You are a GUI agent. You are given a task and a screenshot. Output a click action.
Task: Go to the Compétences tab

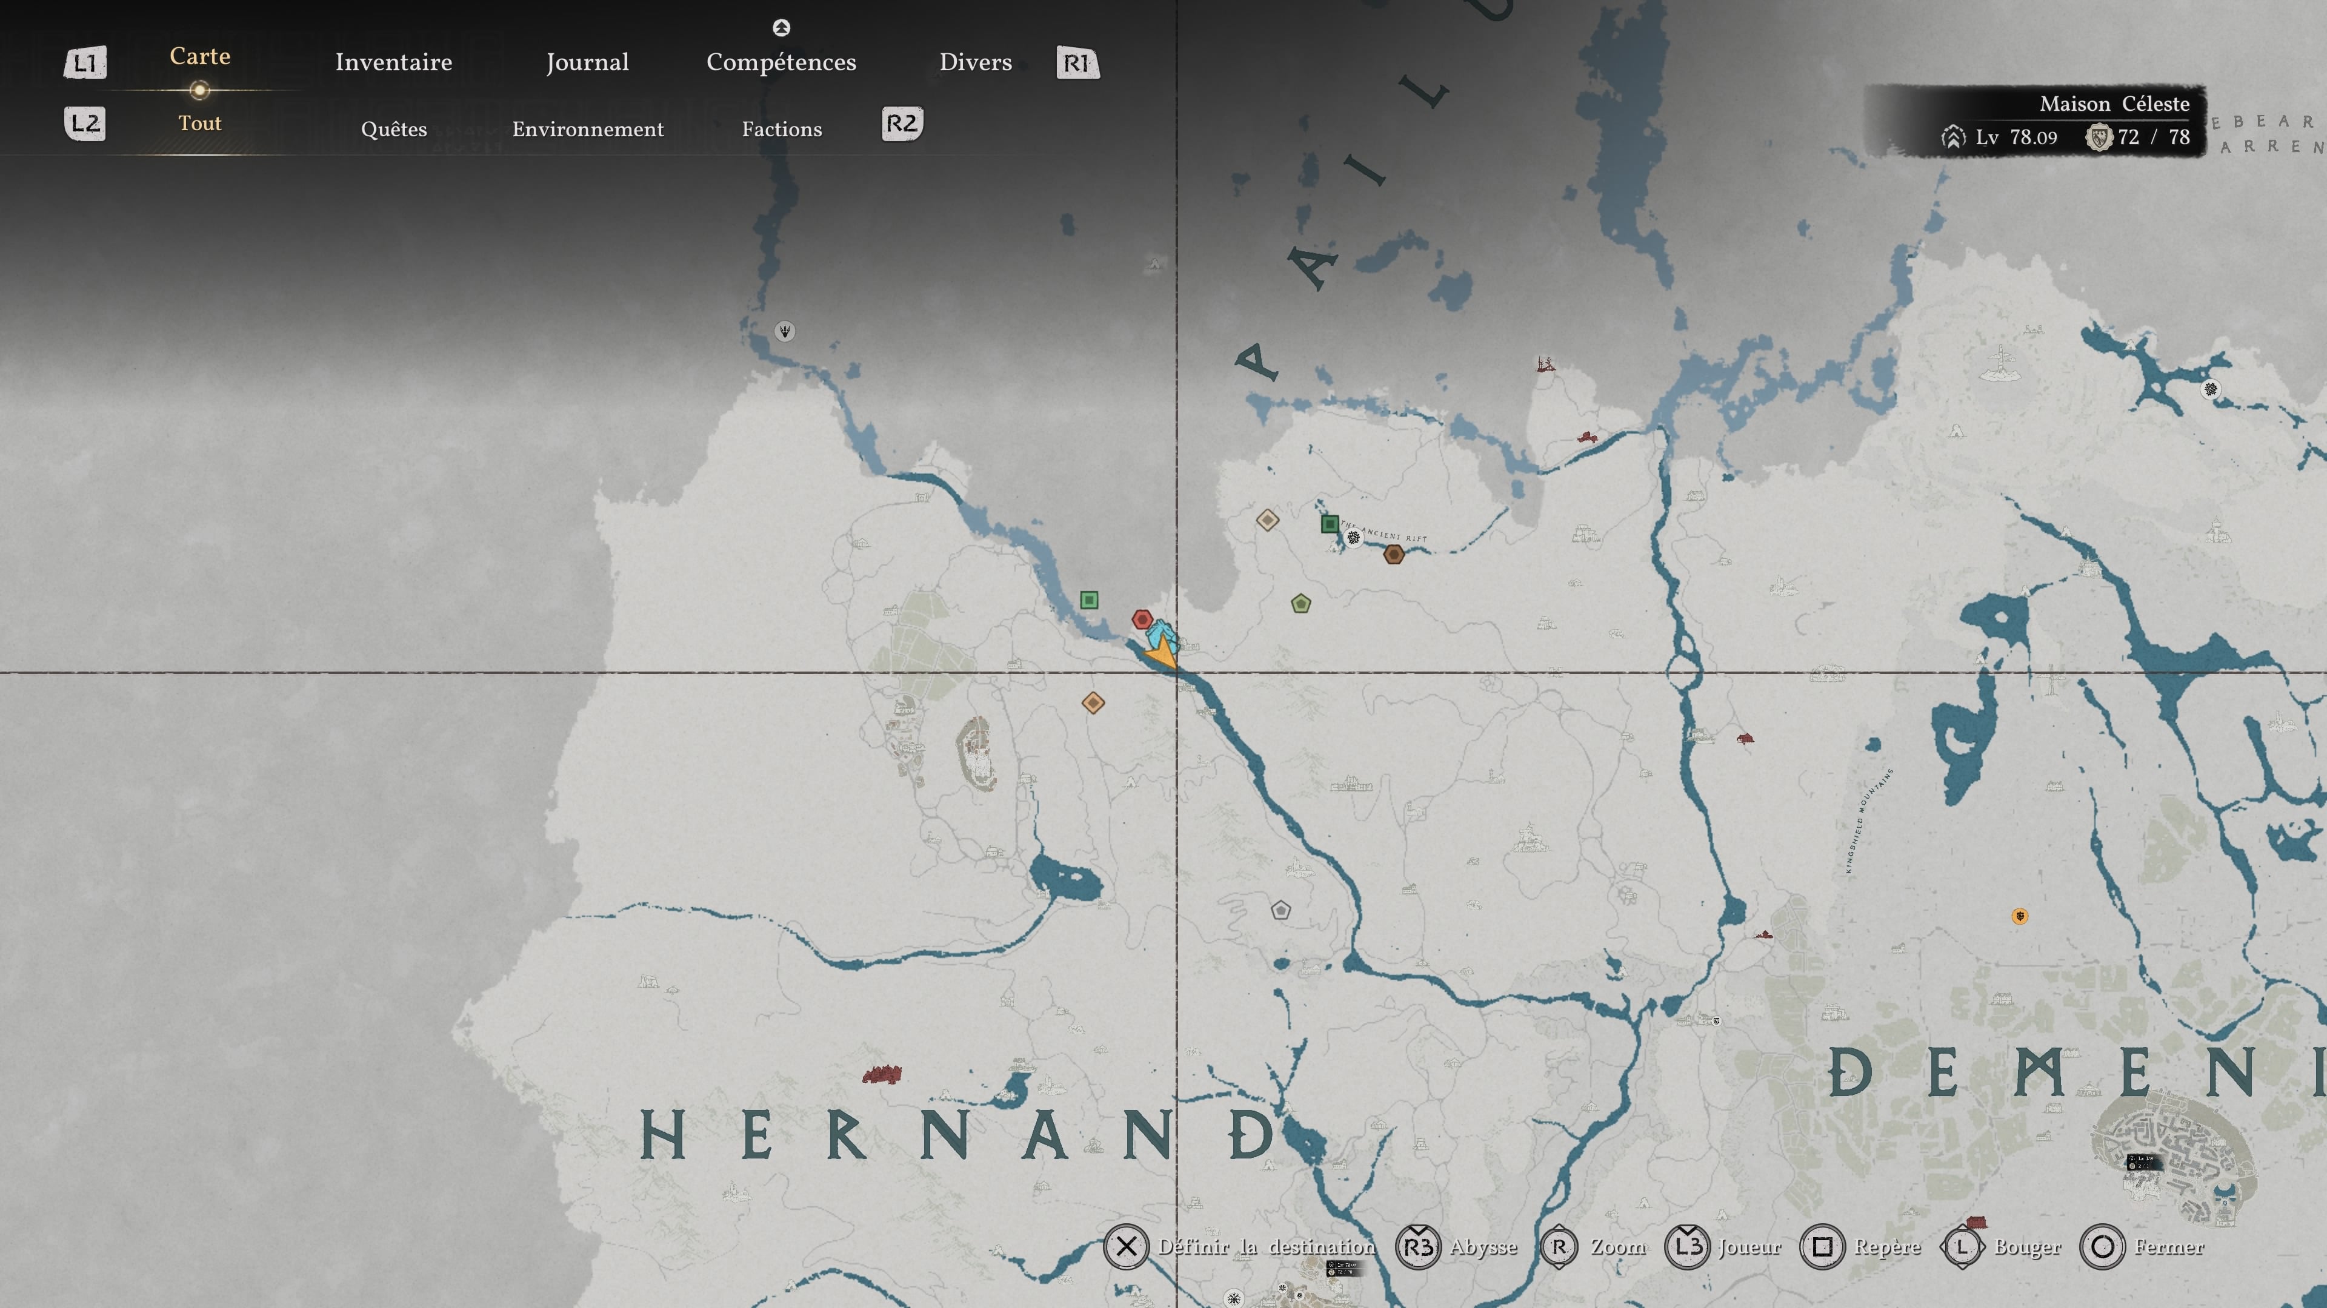click(x=781, y=62)
